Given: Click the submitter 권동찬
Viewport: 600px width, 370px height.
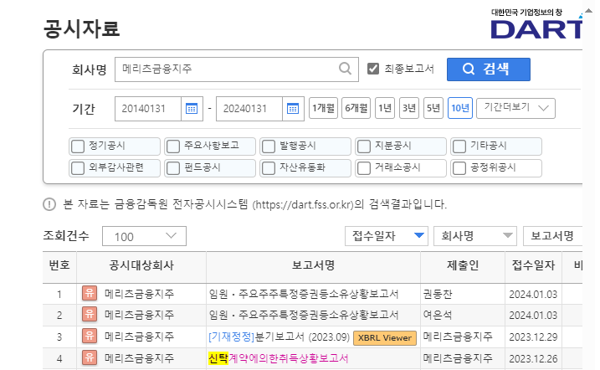Looking at the screenshot, I should coord(438,294).
